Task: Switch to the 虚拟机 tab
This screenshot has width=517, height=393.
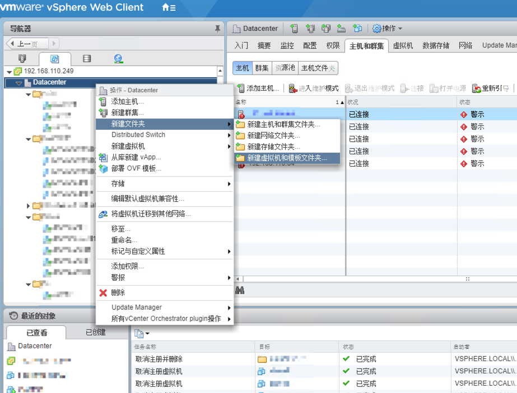Action: [x=403, y=45]
